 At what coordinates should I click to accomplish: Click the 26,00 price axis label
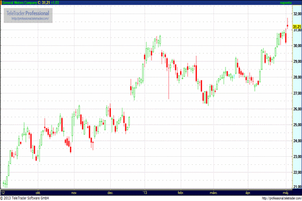click(x=296, y=109)
